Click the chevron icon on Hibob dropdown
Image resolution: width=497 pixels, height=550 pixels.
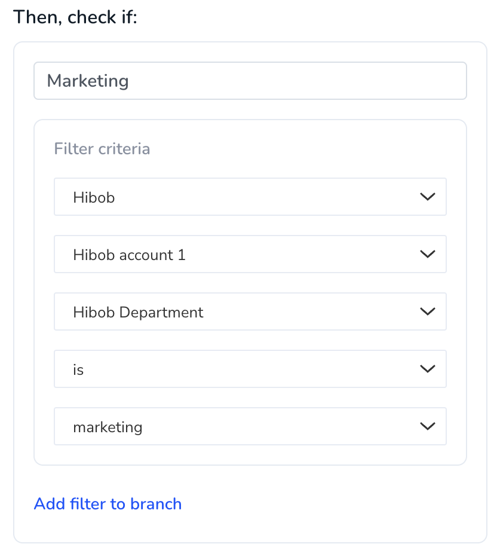427,197
